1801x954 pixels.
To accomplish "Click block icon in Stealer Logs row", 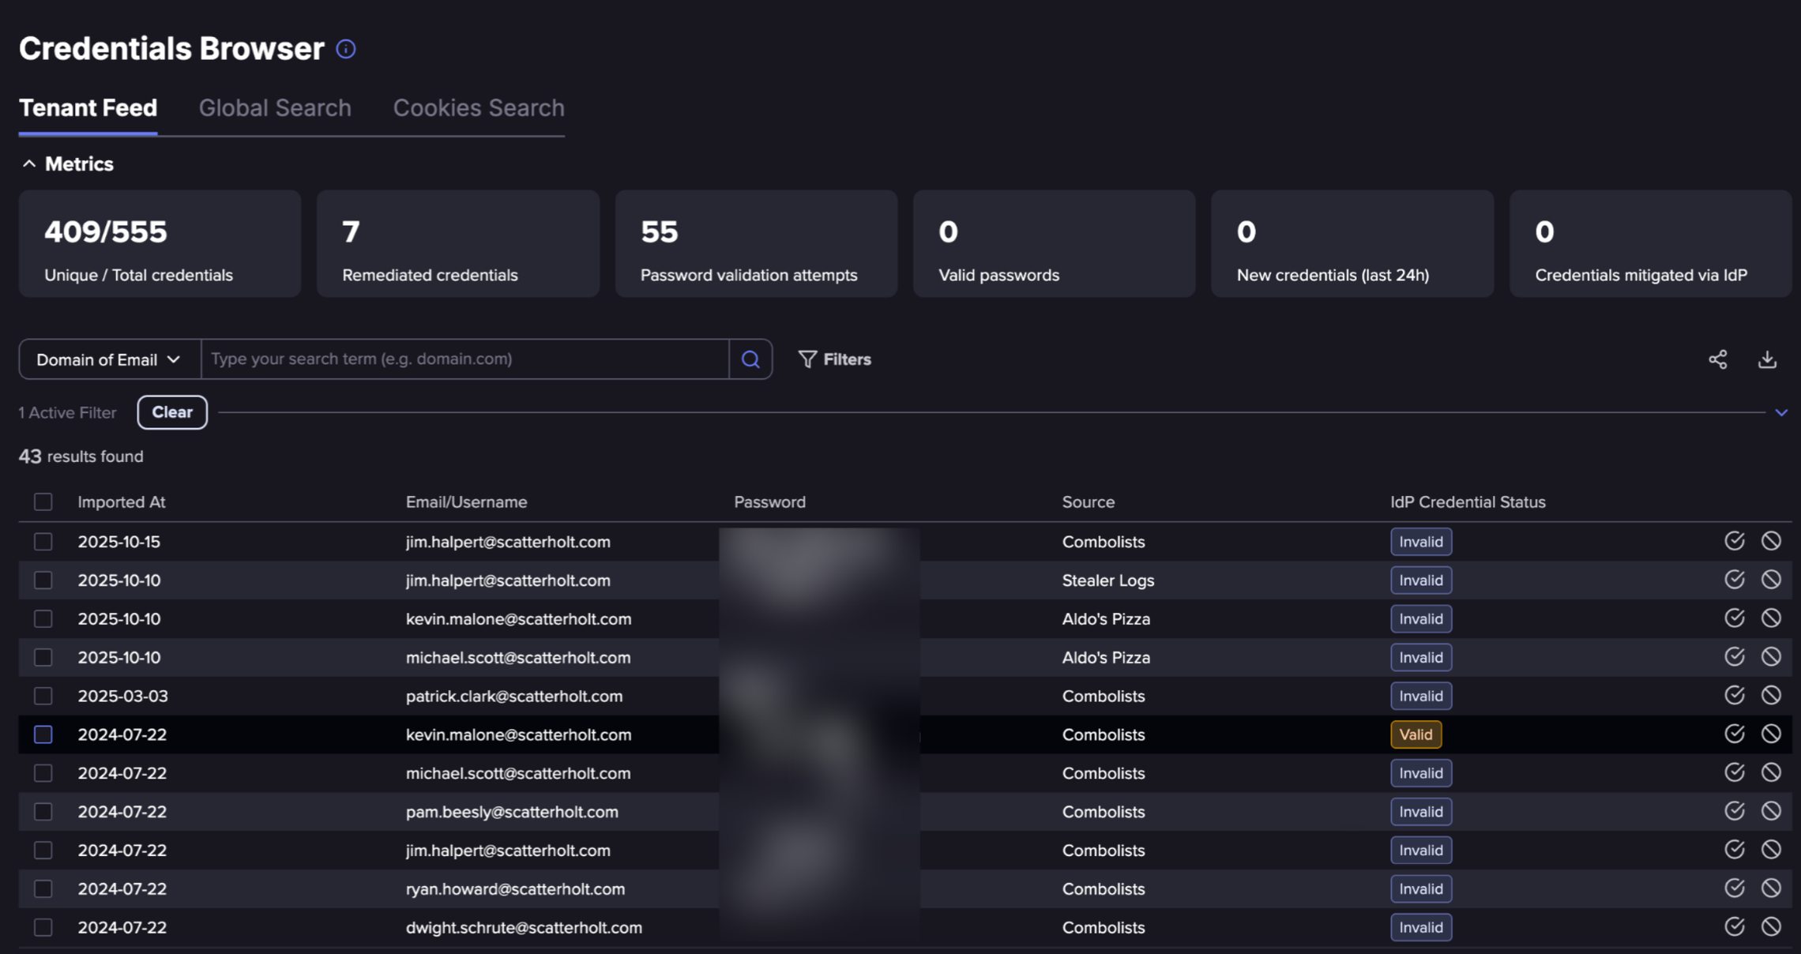I will [1771, 580].
